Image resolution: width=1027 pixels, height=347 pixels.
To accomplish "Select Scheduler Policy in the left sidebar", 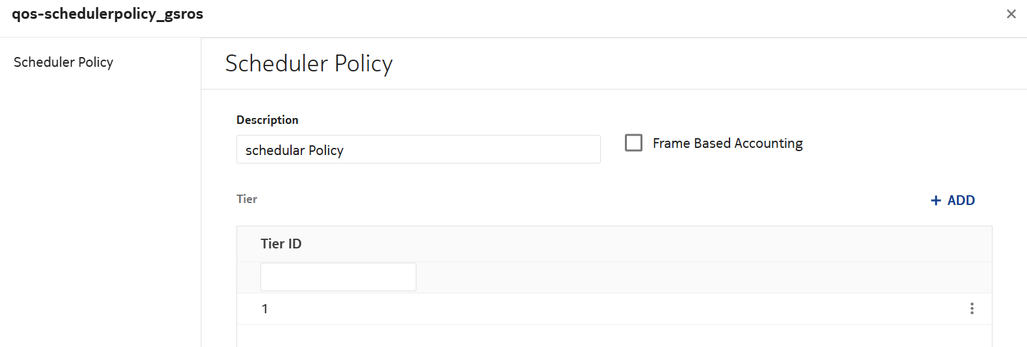I will point(64,62).
